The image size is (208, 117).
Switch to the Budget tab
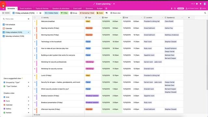[100, 8]
